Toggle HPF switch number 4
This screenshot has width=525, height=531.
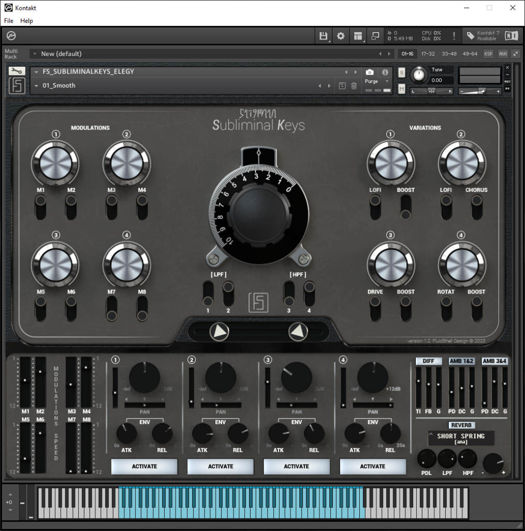[309, 294]
